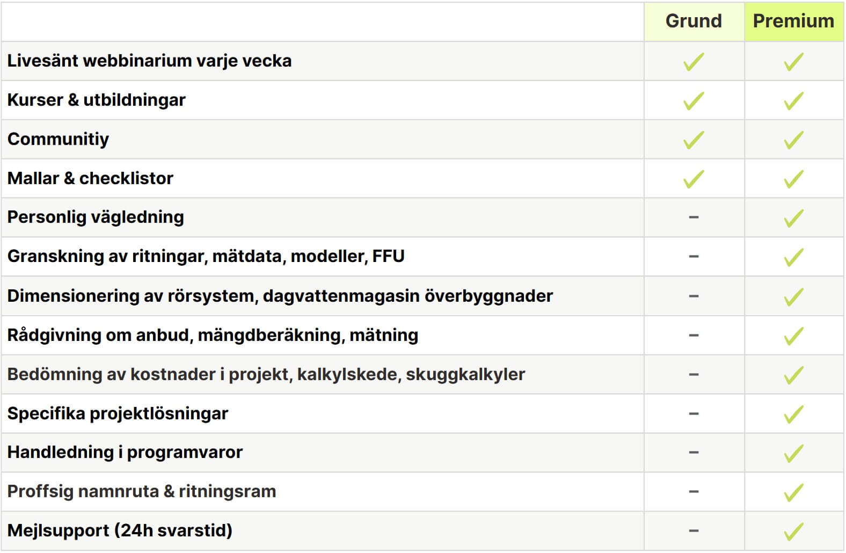This screenshot has width=846, height=553.
Task: Click the Mejlsupport (24h svarstid) label
Action: point(120,530)
